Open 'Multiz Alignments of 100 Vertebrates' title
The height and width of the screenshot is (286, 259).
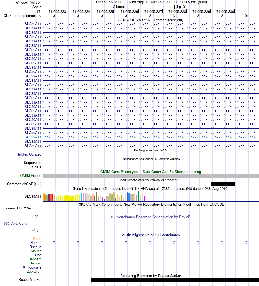pyautogui.click(x=150, y=235)
